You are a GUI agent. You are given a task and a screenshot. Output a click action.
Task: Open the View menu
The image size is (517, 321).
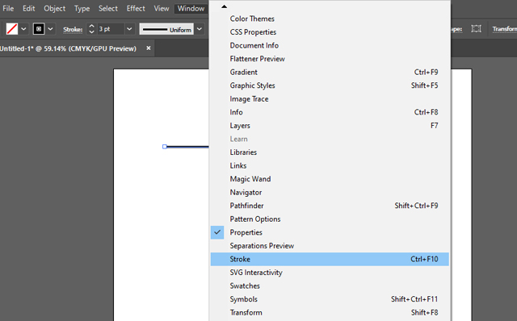tap(162, 9)
